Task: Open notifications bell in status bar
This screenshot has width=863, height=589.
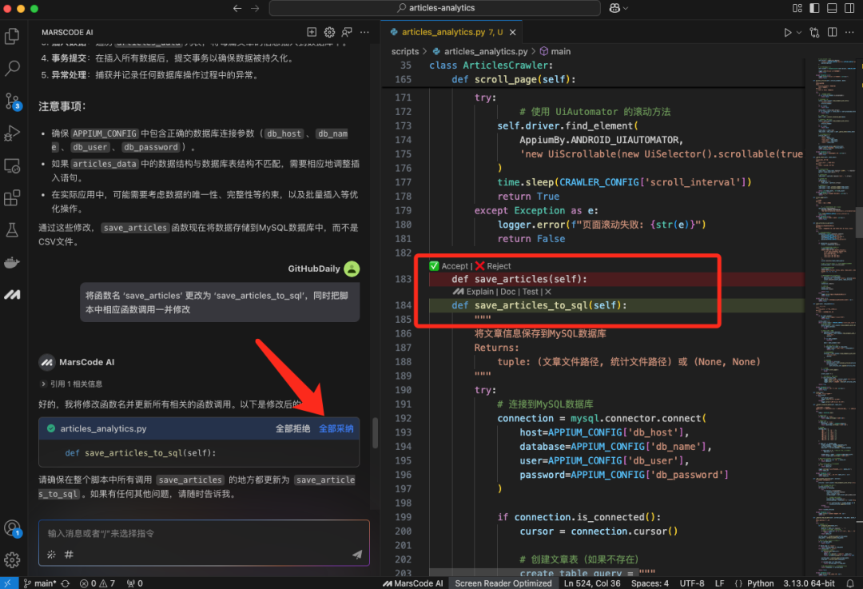Action: click(x=850, y=583)
